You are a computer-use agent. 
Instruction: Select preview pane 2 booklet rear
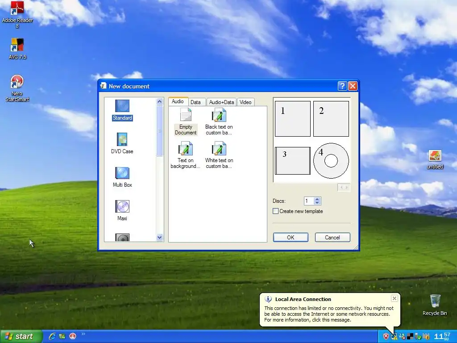331,119
